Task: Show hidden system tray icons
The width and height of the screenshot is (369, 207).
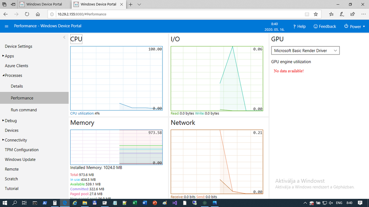Action: point(305,203)
